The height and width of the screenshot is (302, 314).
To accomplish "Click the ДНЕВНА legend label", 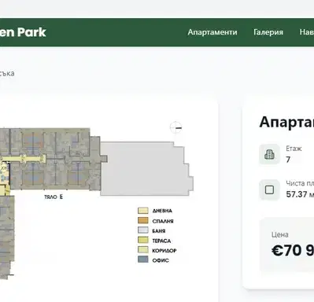I will pyautogui.click(x=162, y=211).
